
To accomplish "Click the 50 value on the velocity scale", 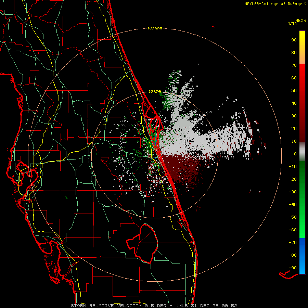I will point(294,91).
